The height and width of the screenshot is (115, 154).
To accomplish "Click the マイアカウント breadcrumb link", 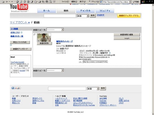I will (18, 22).
